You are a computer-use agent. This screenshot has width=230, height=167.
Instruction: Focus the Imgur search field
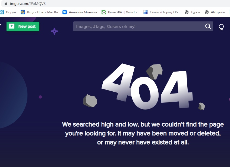coord(138,26)
